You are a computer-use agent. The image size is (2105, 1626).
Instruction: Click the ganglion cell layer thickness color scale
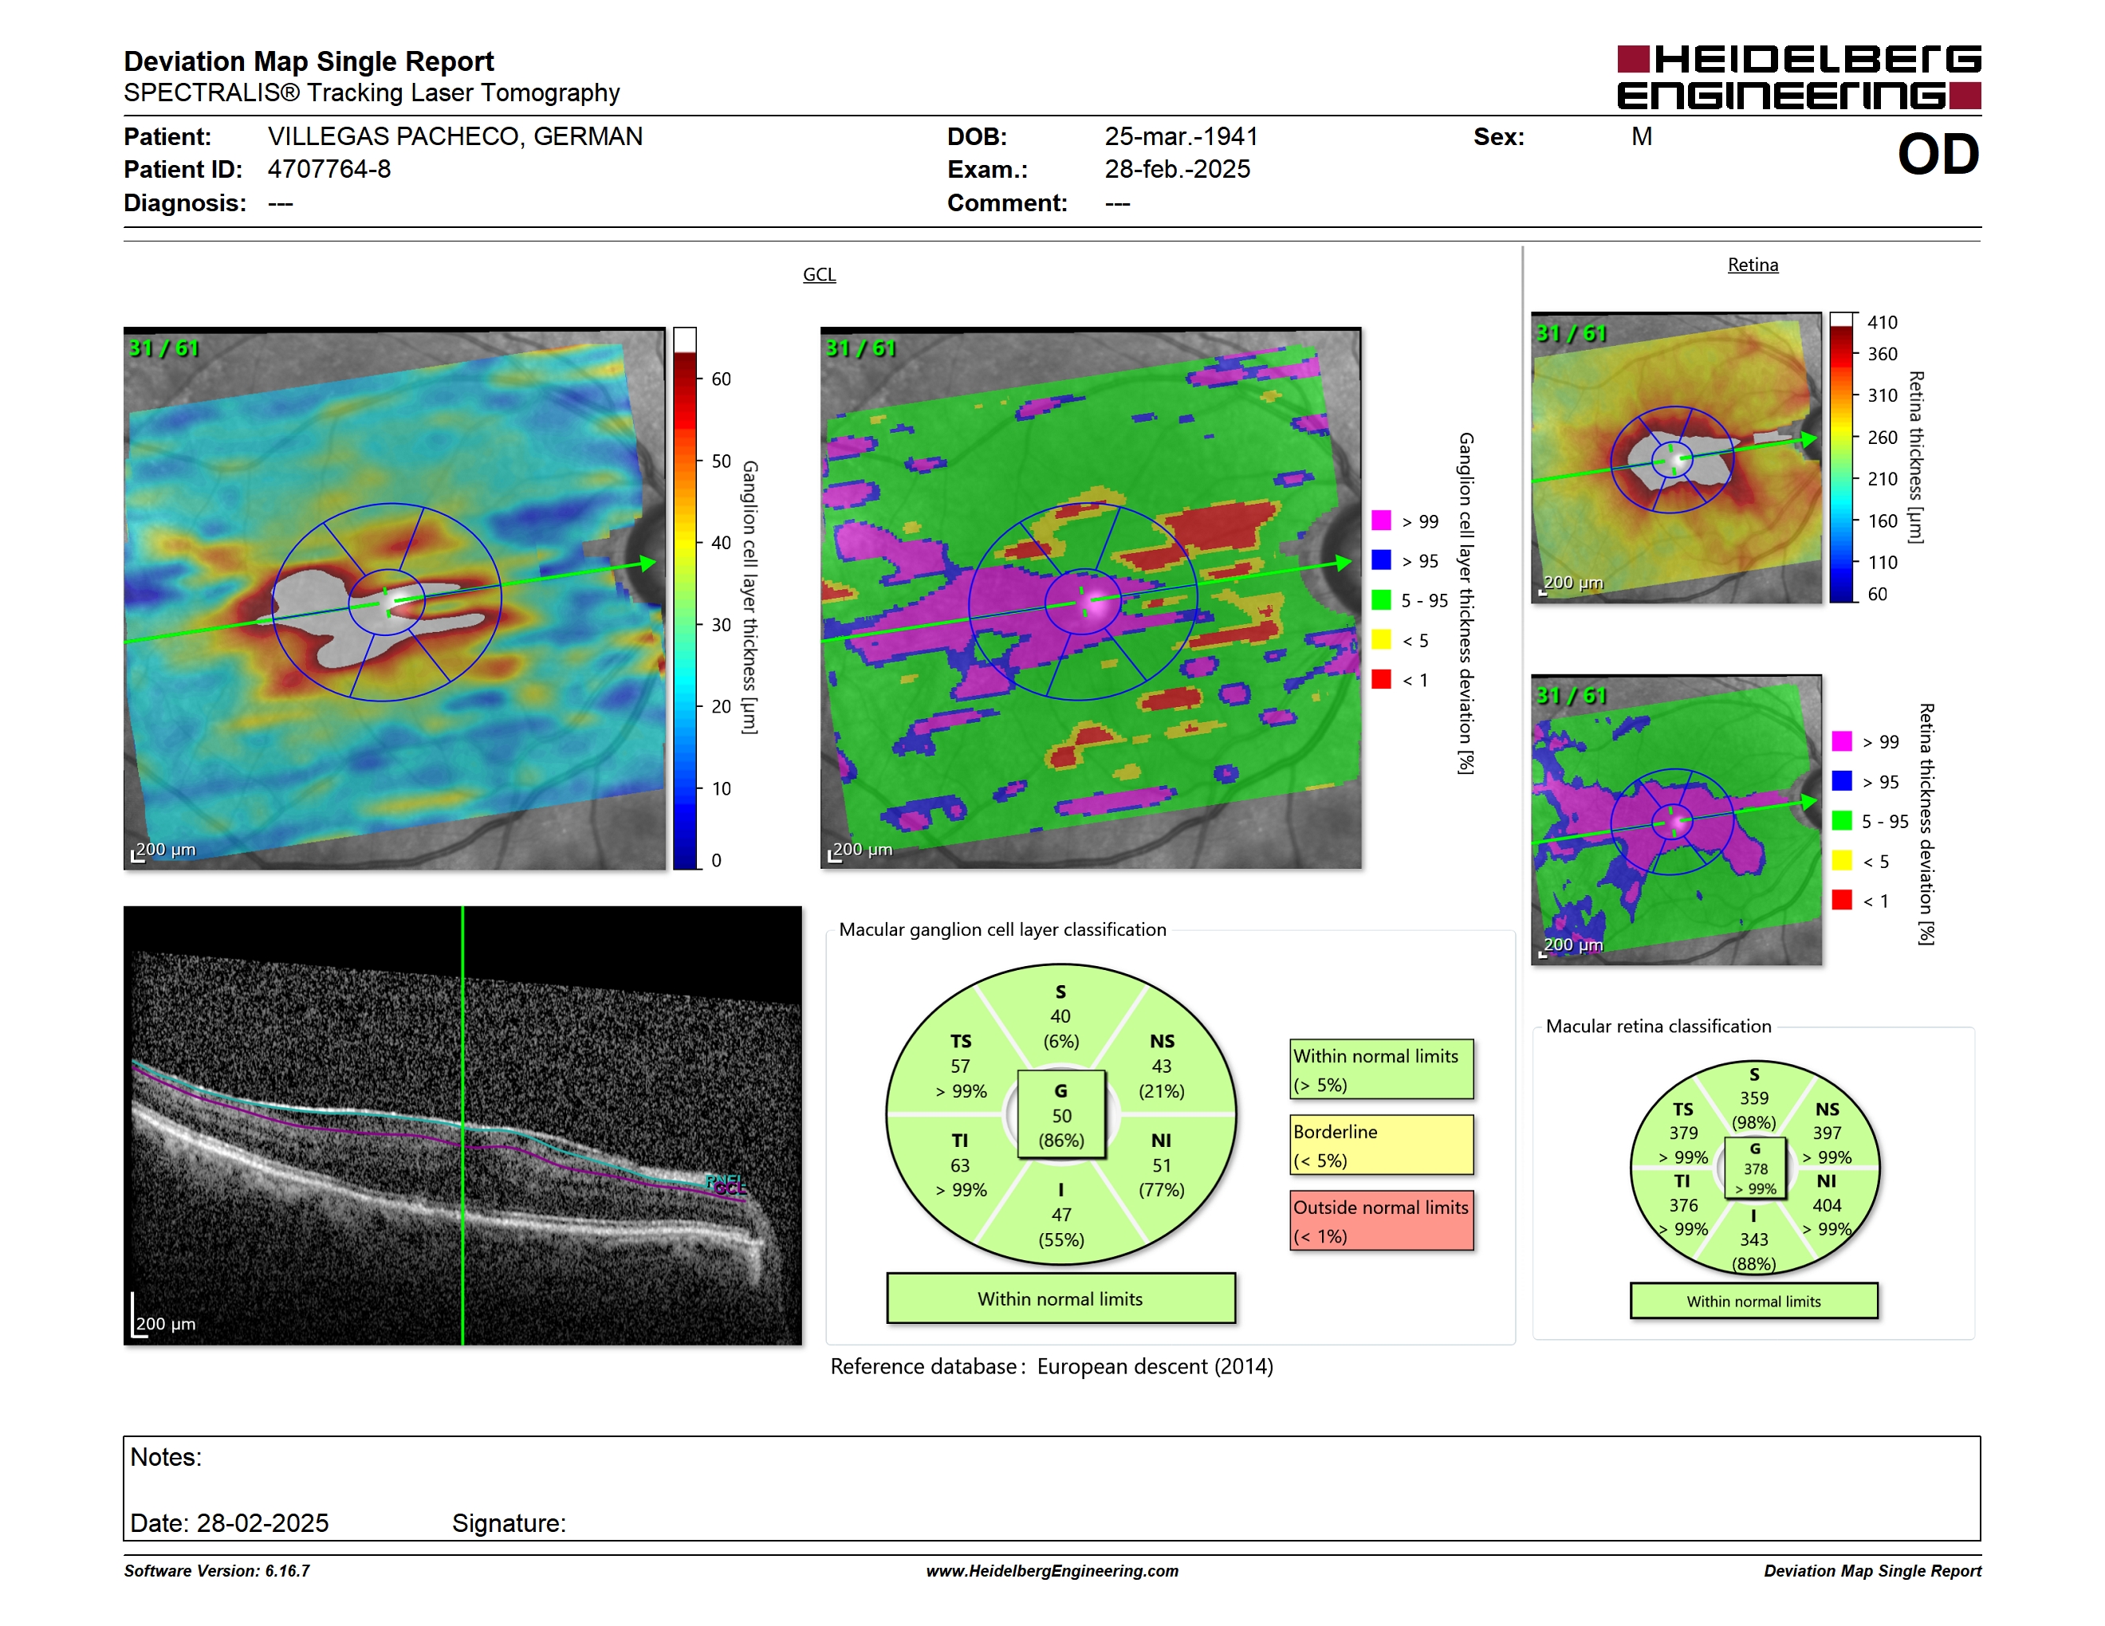point(684,598)
